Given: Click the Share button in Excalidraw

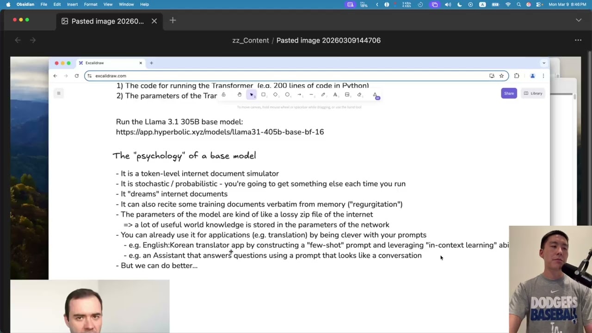Looking at the screenshot, I should pyautogui.click(x=509, y=93).
